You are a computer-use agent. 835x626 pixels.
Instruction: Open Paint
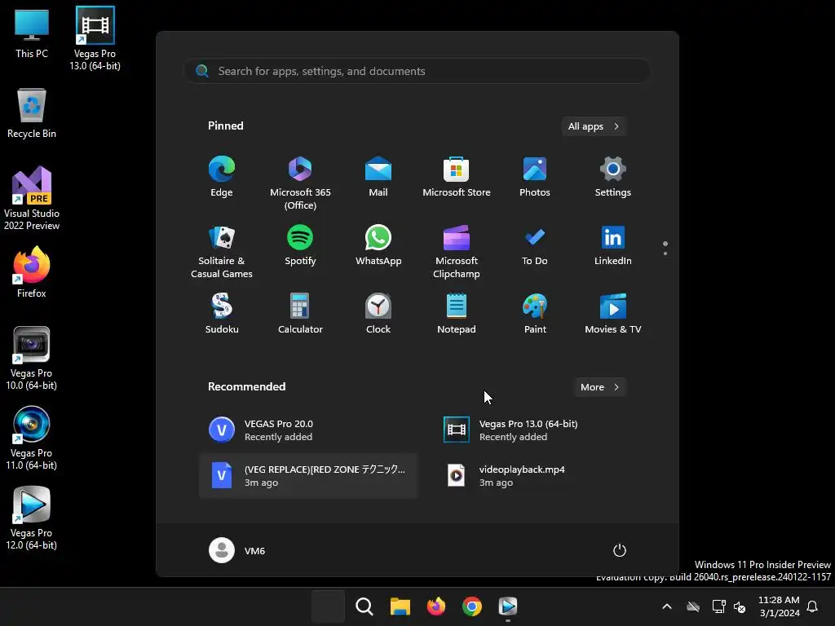(x=535, y=314)
